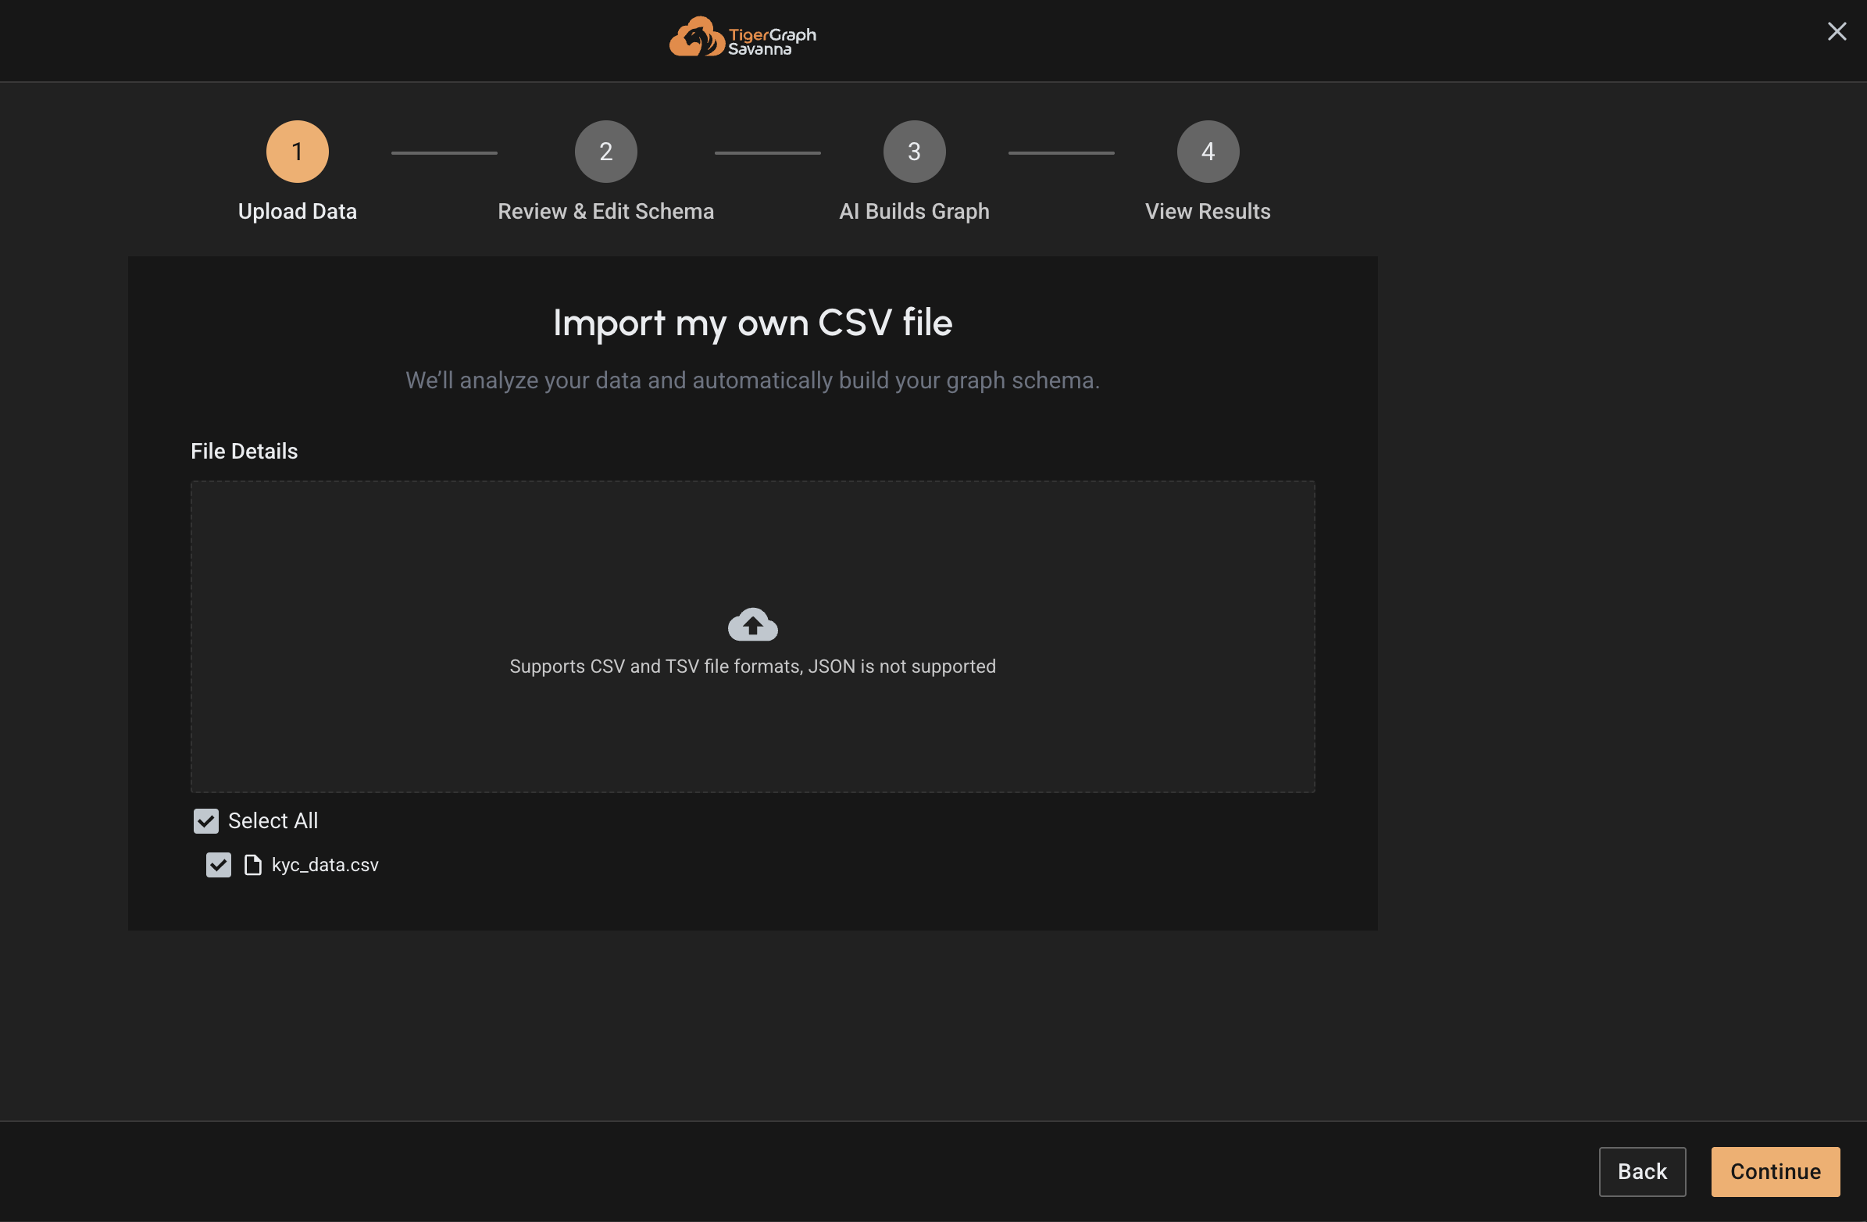Close the import dialog with the X
The image size is (1867, 1222).
click(1837, 31)
